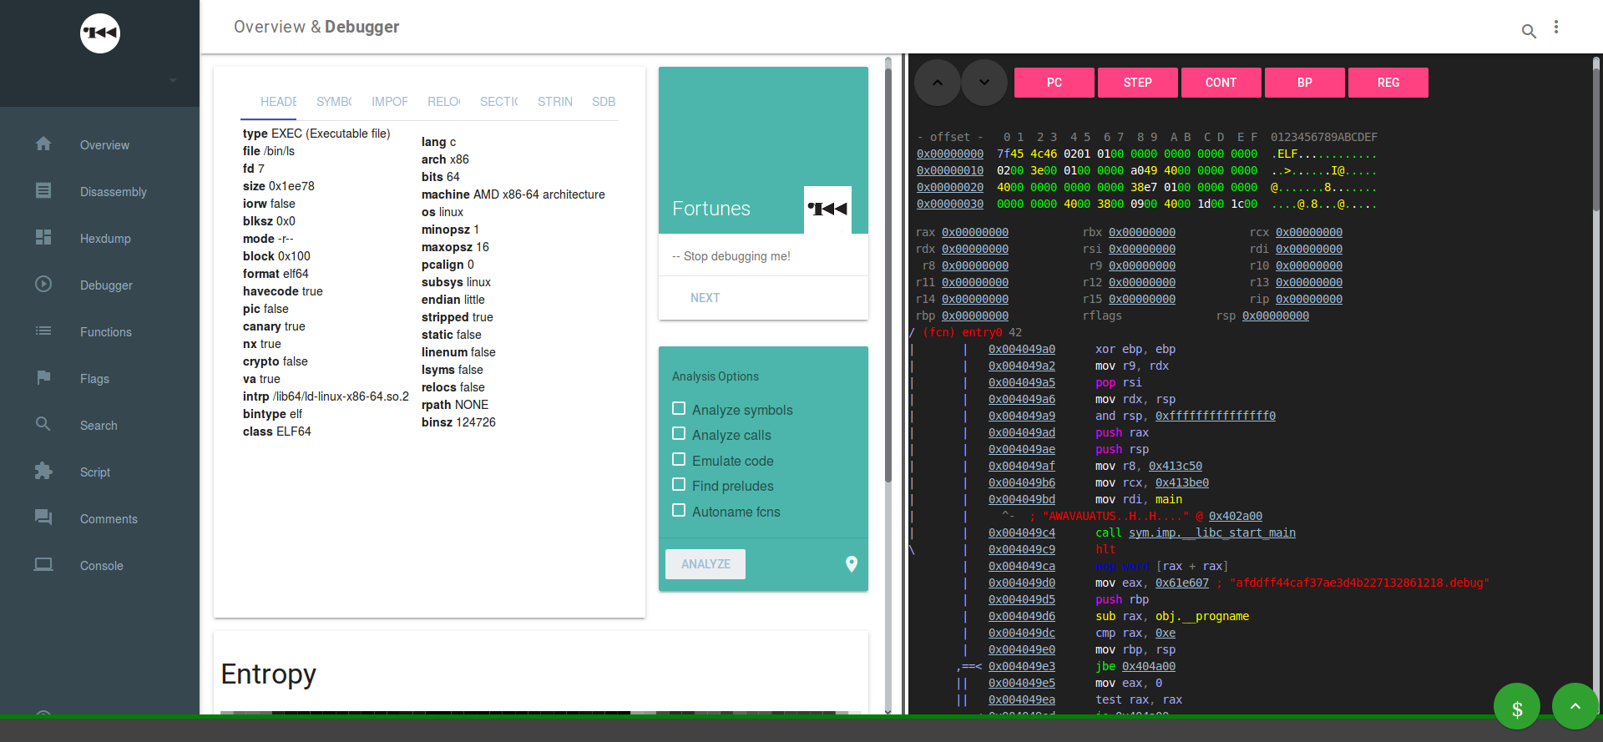Viewport: 1603px width, 742px height.
Task: Click the location pin icon in Analysis Options
Action: pos(852,564)
